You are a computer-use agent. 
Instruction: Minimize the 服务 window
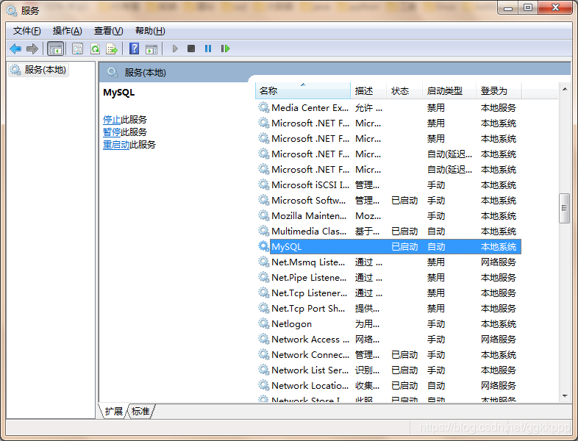[508, 8]
